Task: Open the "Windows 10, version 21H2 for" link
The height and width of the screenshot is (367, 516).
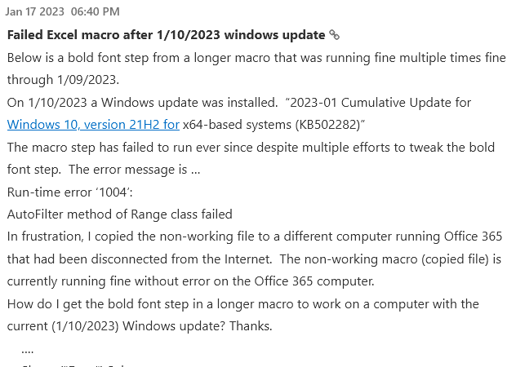Action: click(x=92, y=125)
